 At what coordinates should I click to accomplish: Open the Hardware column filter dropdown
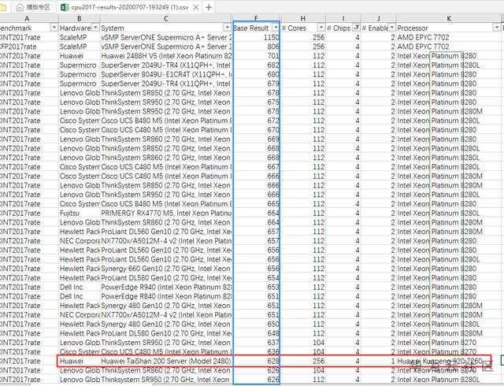pos(95,28)
